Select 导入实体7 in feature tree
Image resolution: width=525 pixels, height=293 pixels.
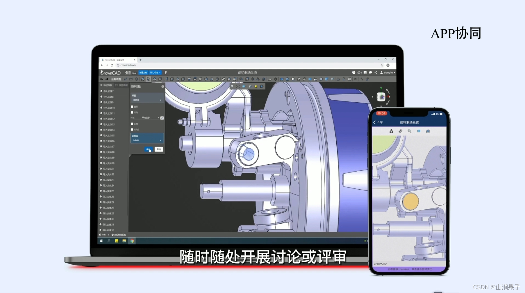[x=109, y=91]
